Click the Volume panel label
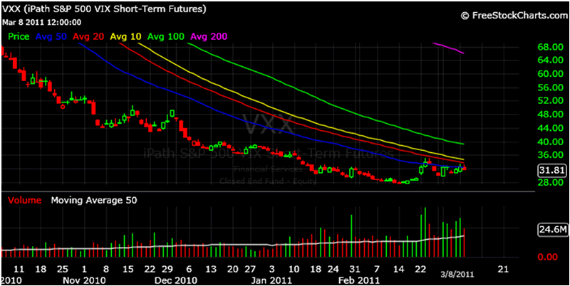The height and width of the screenshot is (286, 570). [x=25, y=200]
